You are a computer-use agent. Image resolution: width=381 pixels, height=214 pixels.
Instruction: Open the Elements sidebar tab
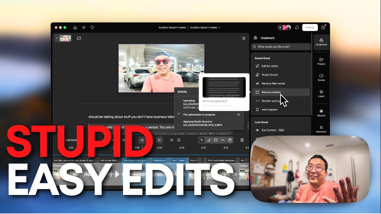pyautogui.click(x=321, y=129)
